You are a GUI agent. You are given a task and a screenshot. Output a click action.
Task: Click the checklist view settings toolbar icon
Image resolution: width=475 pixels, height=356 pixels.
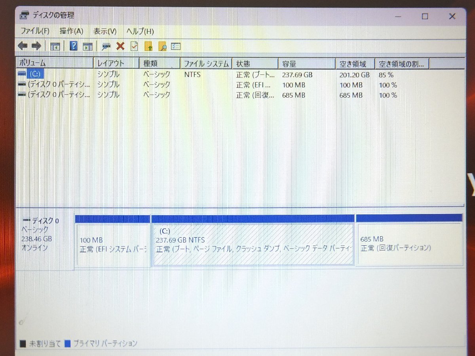[x=176, y=46]
